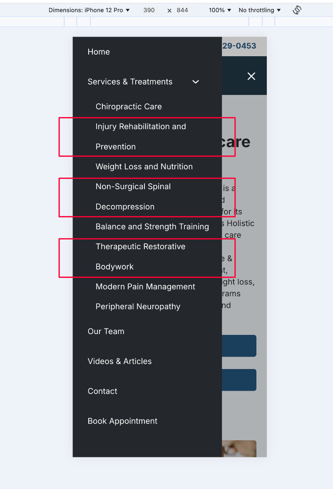Open Balance and Strength Training
333x489 pixels.
click(152, 227)
